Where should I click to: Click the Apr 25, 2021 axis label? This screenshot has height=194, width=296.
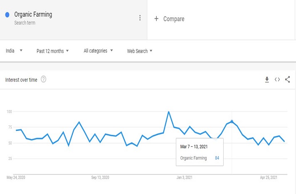click(x=269, y=177)
